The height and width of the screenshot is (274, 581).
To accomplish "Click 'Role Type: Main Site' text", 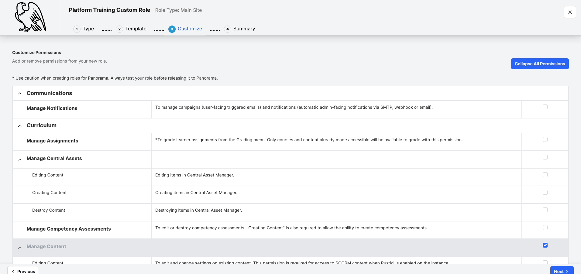I will [x=178, y=10].
